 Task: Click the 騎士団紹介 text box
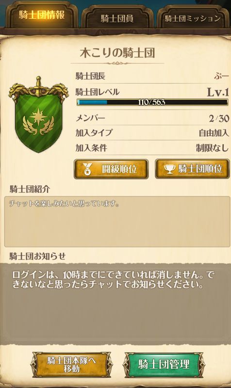click(x=117, y=222)
